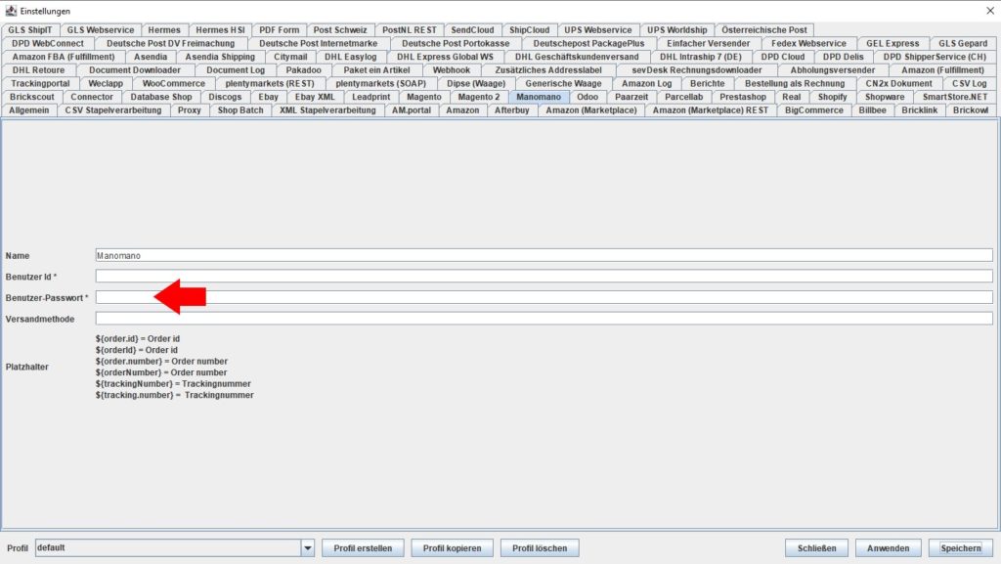The image size is (1001, 564).
Task: Select the Shopify tab
Action: [833, 97]
